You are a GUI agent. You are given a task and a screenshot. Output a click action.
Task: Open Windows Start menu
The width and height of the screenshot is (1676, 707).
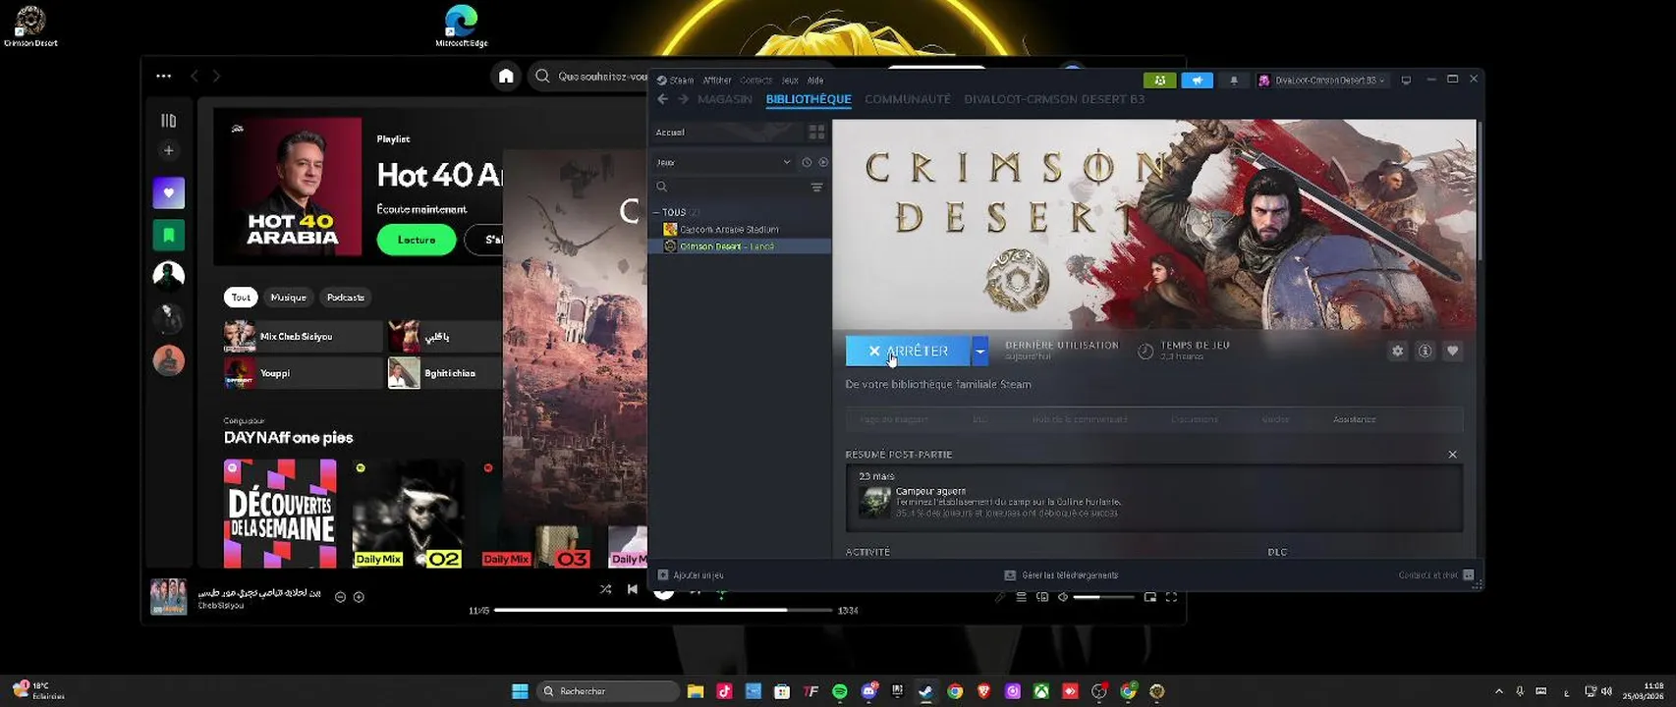coord(520,691)
